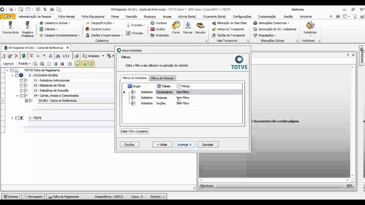Open Funcionários from the ribbon

tap(11, 28)
